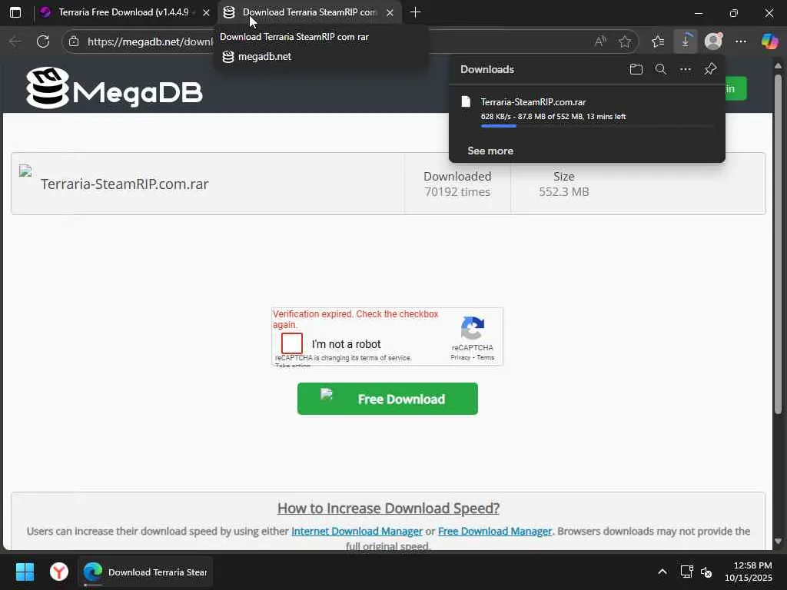Open the network tray icon
787x590 pixels.
point(686,572)
